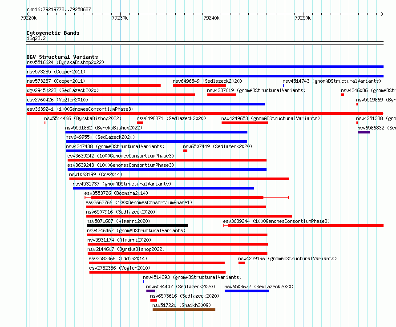Open nsv6498871 (Sedlazeck2020) variant
396x327 pixels.
tap(171, 118)
